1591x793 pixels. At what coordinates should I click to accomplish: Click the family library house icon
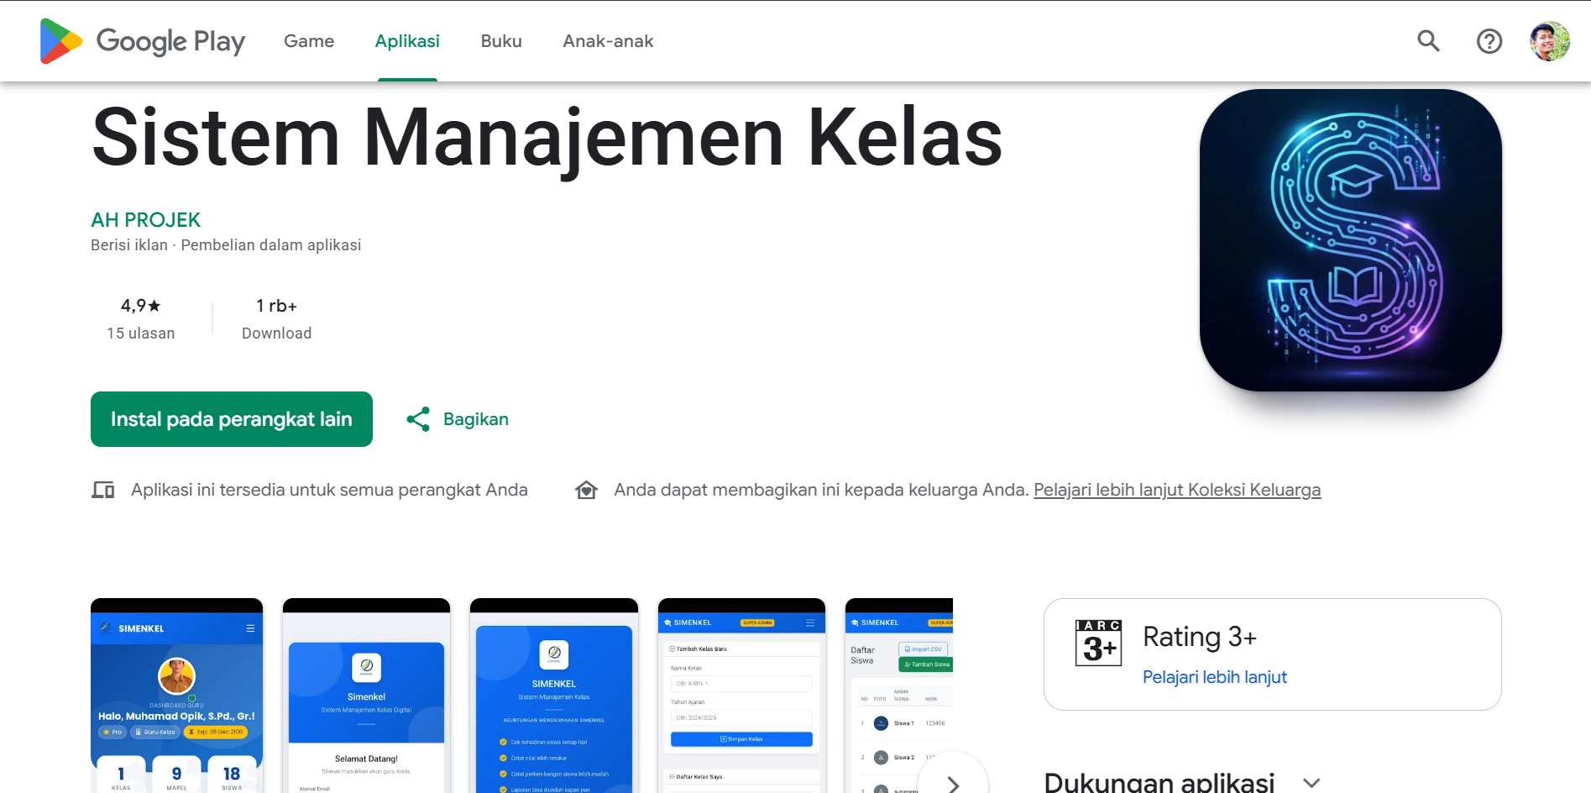tap(586, 490)
